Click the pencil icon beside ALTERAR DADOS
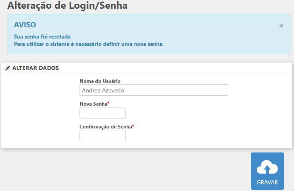 [x=7, y=68]
